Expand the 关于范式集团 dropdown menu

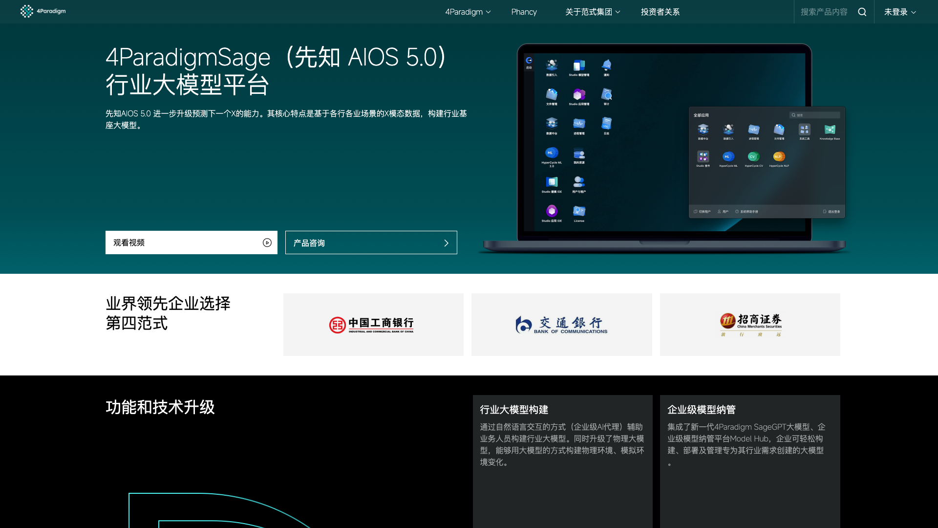pyautogui.click(x=593, y=12)
